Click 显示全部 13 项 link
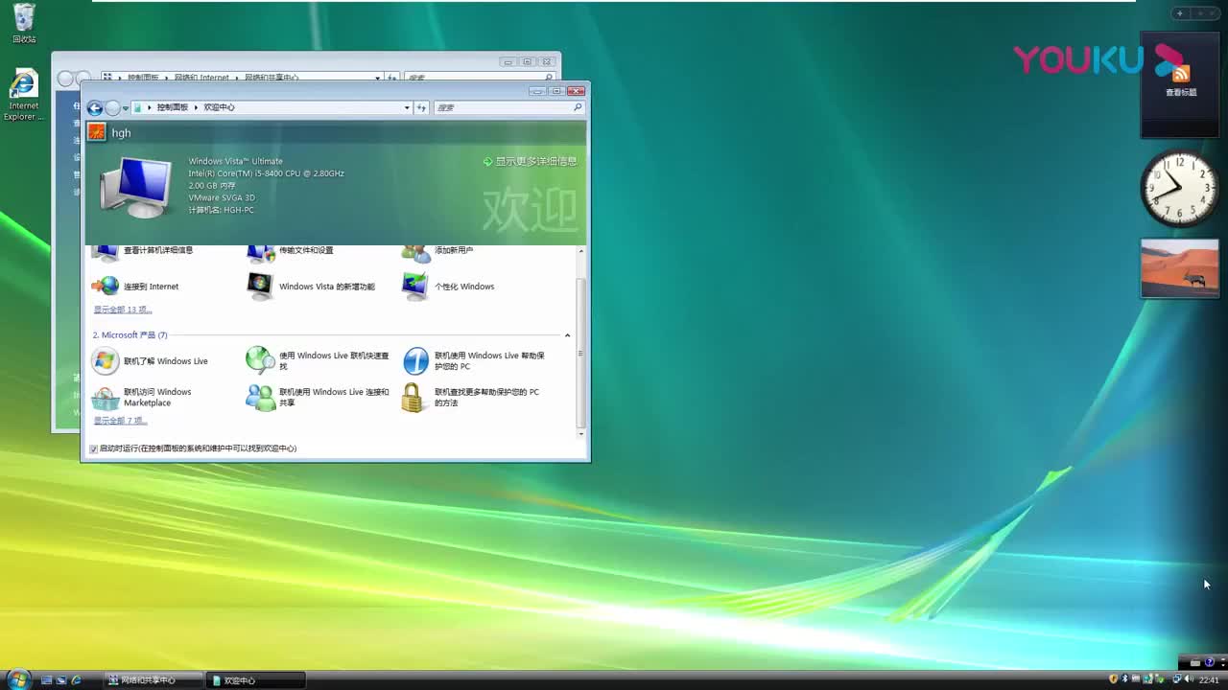This screenshot has width=1228, height=690. click(122, 310)
